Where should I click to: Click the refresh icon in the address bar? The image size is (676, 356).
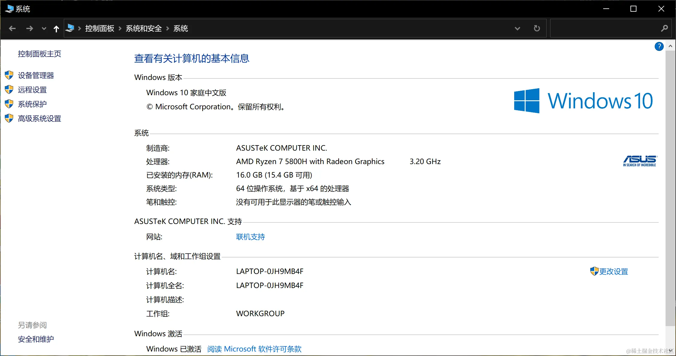536,28
